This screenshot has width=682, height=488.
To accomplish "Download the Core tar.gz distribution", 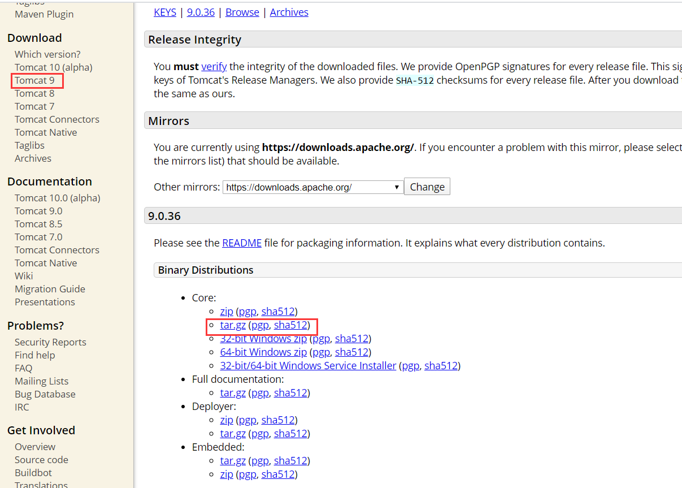I will coord(233,325).
